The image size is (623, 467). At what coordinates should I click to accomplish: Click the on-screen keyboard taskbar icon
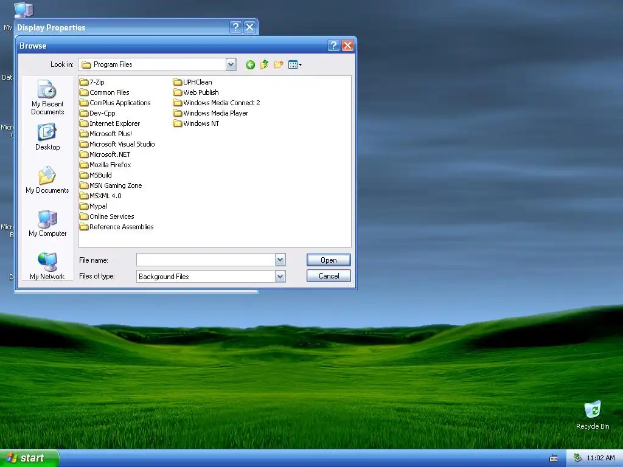(554, 458)
